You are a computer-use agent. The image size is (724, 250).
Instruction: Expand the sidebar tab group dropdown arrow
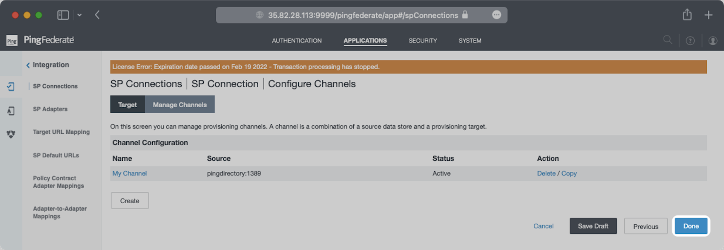(x=80, y=15)
